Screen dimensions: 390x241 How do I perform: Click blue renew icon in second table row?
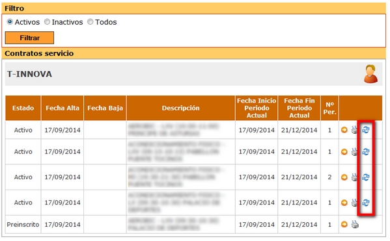pos(366,151)
